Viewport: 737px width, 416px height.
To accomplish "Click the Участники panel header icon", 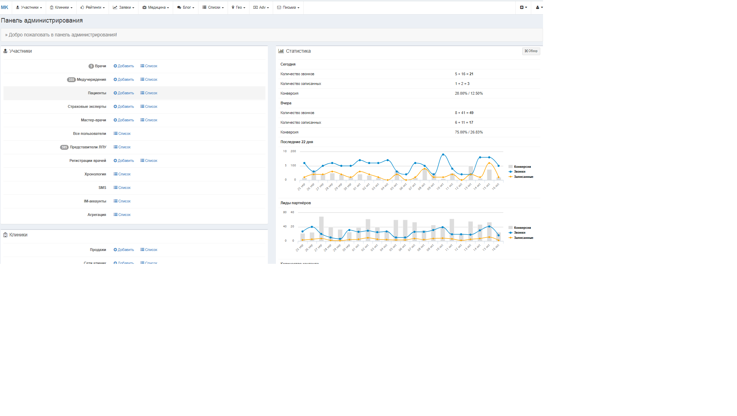I will [5, 51].
